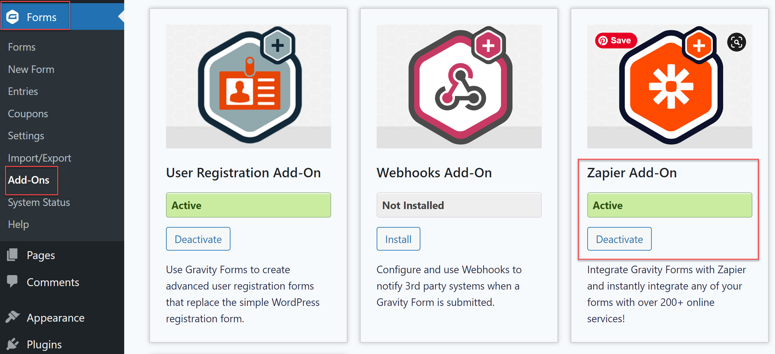
Task: Click the Pinterest Save badge
Action: coord(616,41)
